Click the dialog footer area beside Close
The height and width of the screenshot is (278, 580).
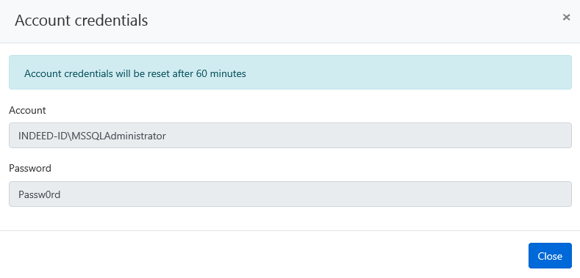click(259, 255)
